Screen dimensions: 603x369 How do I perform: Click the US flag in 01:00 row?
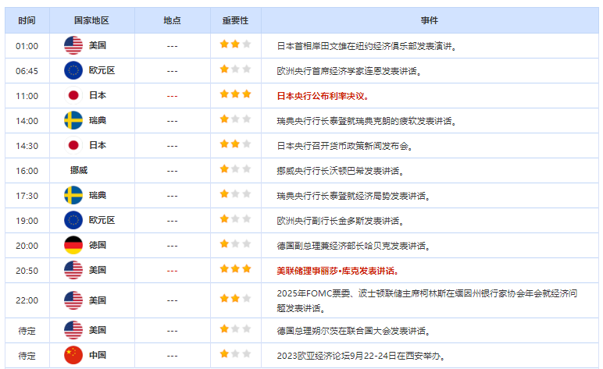(x=73, y=45)
